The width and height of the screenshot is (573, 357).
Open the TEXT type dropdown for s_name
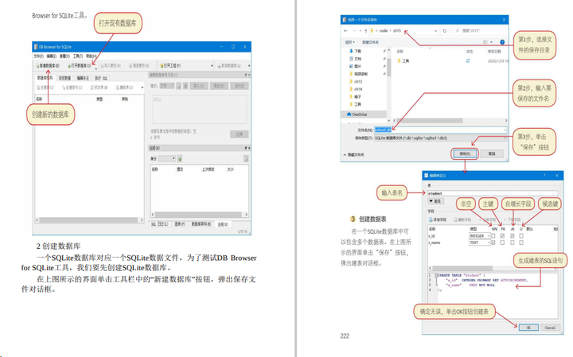[x=479, y=243]
